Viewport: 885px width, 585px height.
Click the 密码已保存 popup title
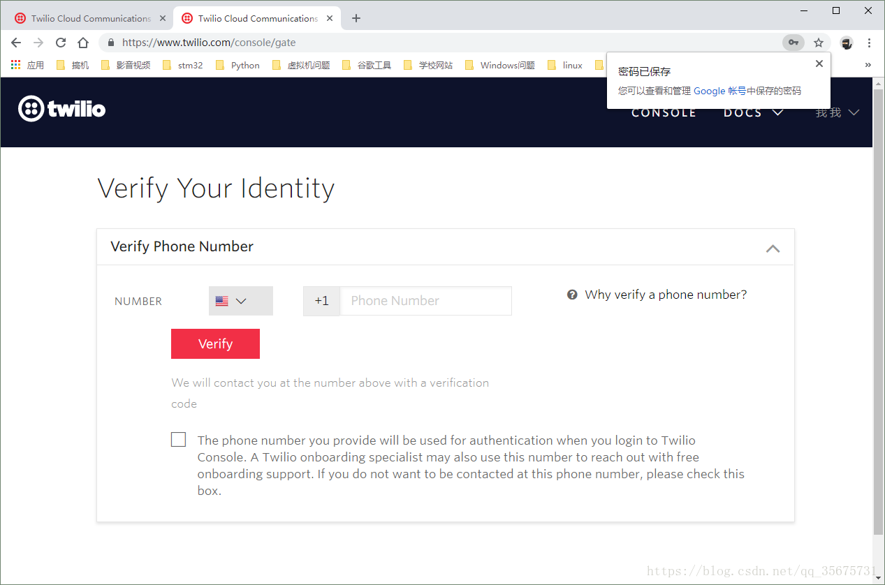click(x=644, y=71)
